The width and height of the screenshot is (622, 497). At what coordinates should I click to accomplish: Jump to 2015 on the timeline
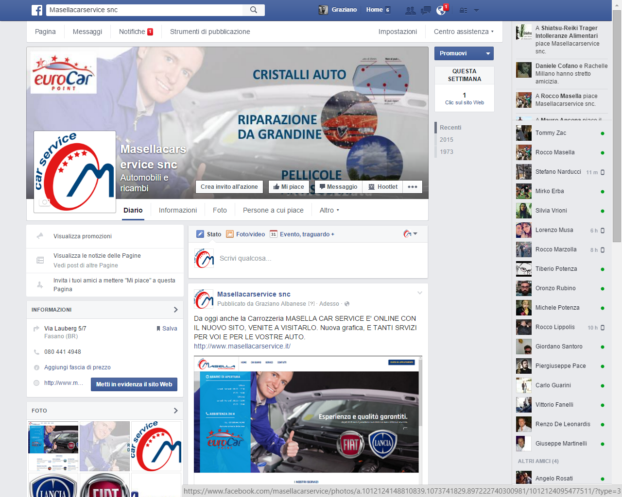(x=447, y=140)
